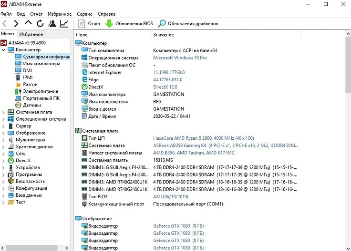Image resolution: width=351 pixels, height=251 pixels.
Task: Collapse the Компьютер tree node
Action: 3,50
